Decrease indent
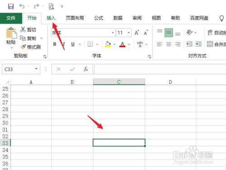The width and height of the screenshot is (226, 170). 189,44
